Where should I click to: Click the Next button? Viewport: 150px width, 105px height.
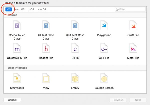(138, 100)
